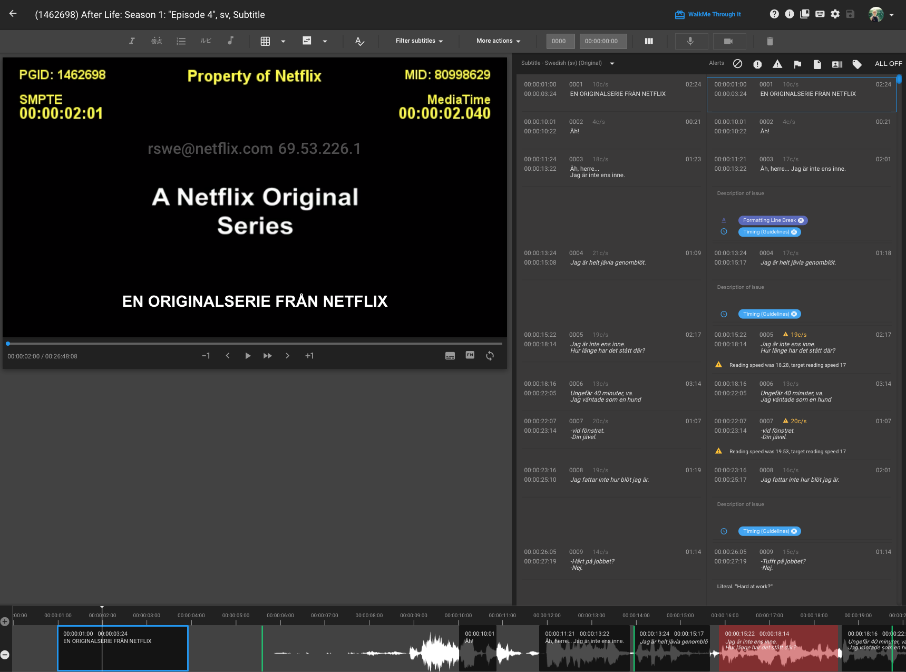Open WalkMe Through It guide
The image size is (906, 672).
pos(708,14)
